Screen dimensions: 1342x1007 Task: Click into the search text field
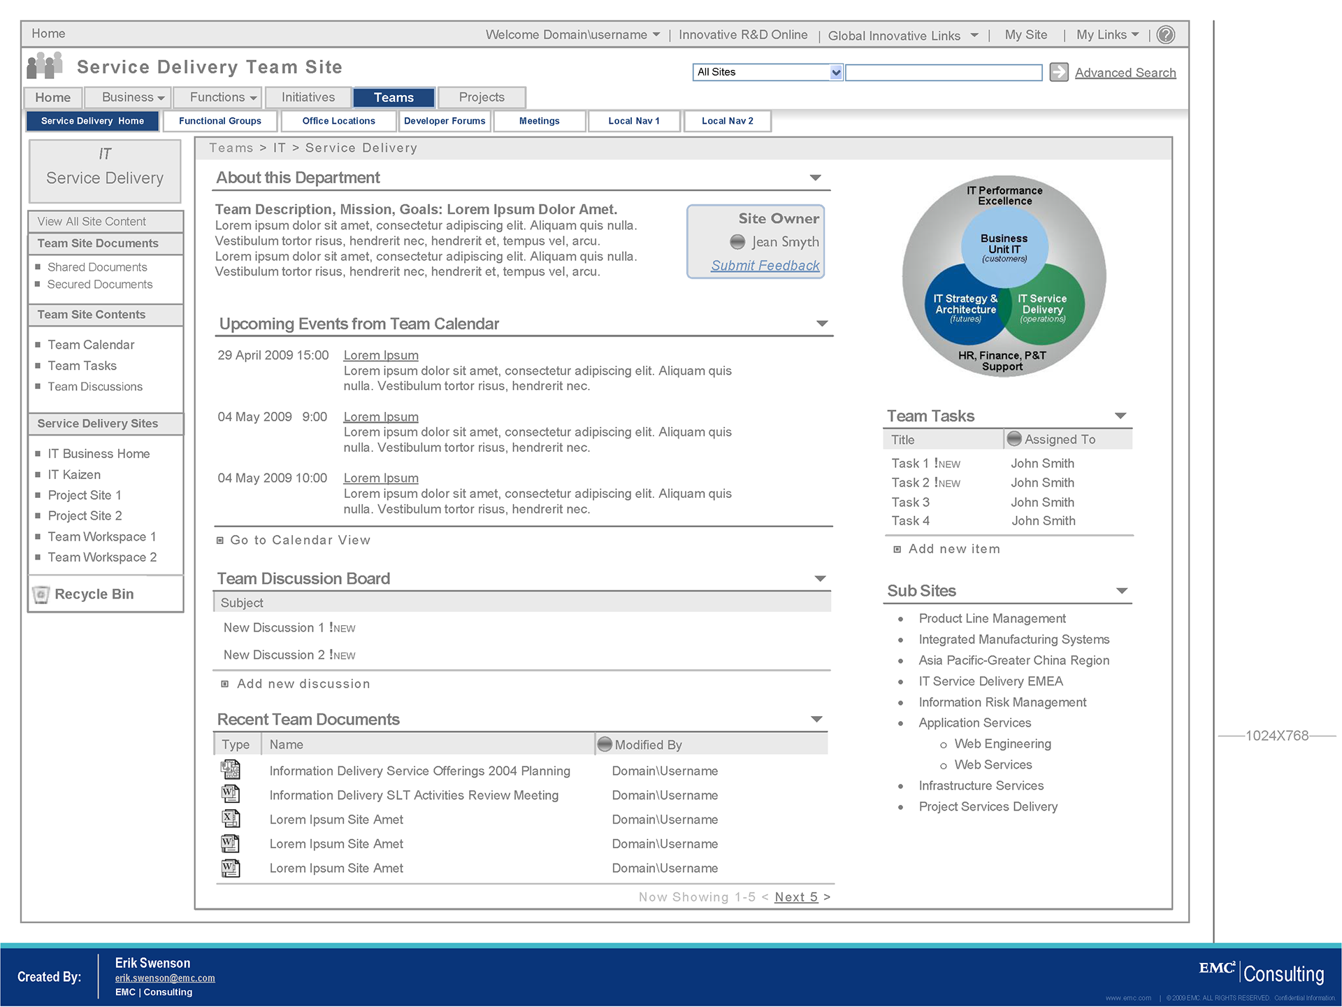[x=944, y=72]
